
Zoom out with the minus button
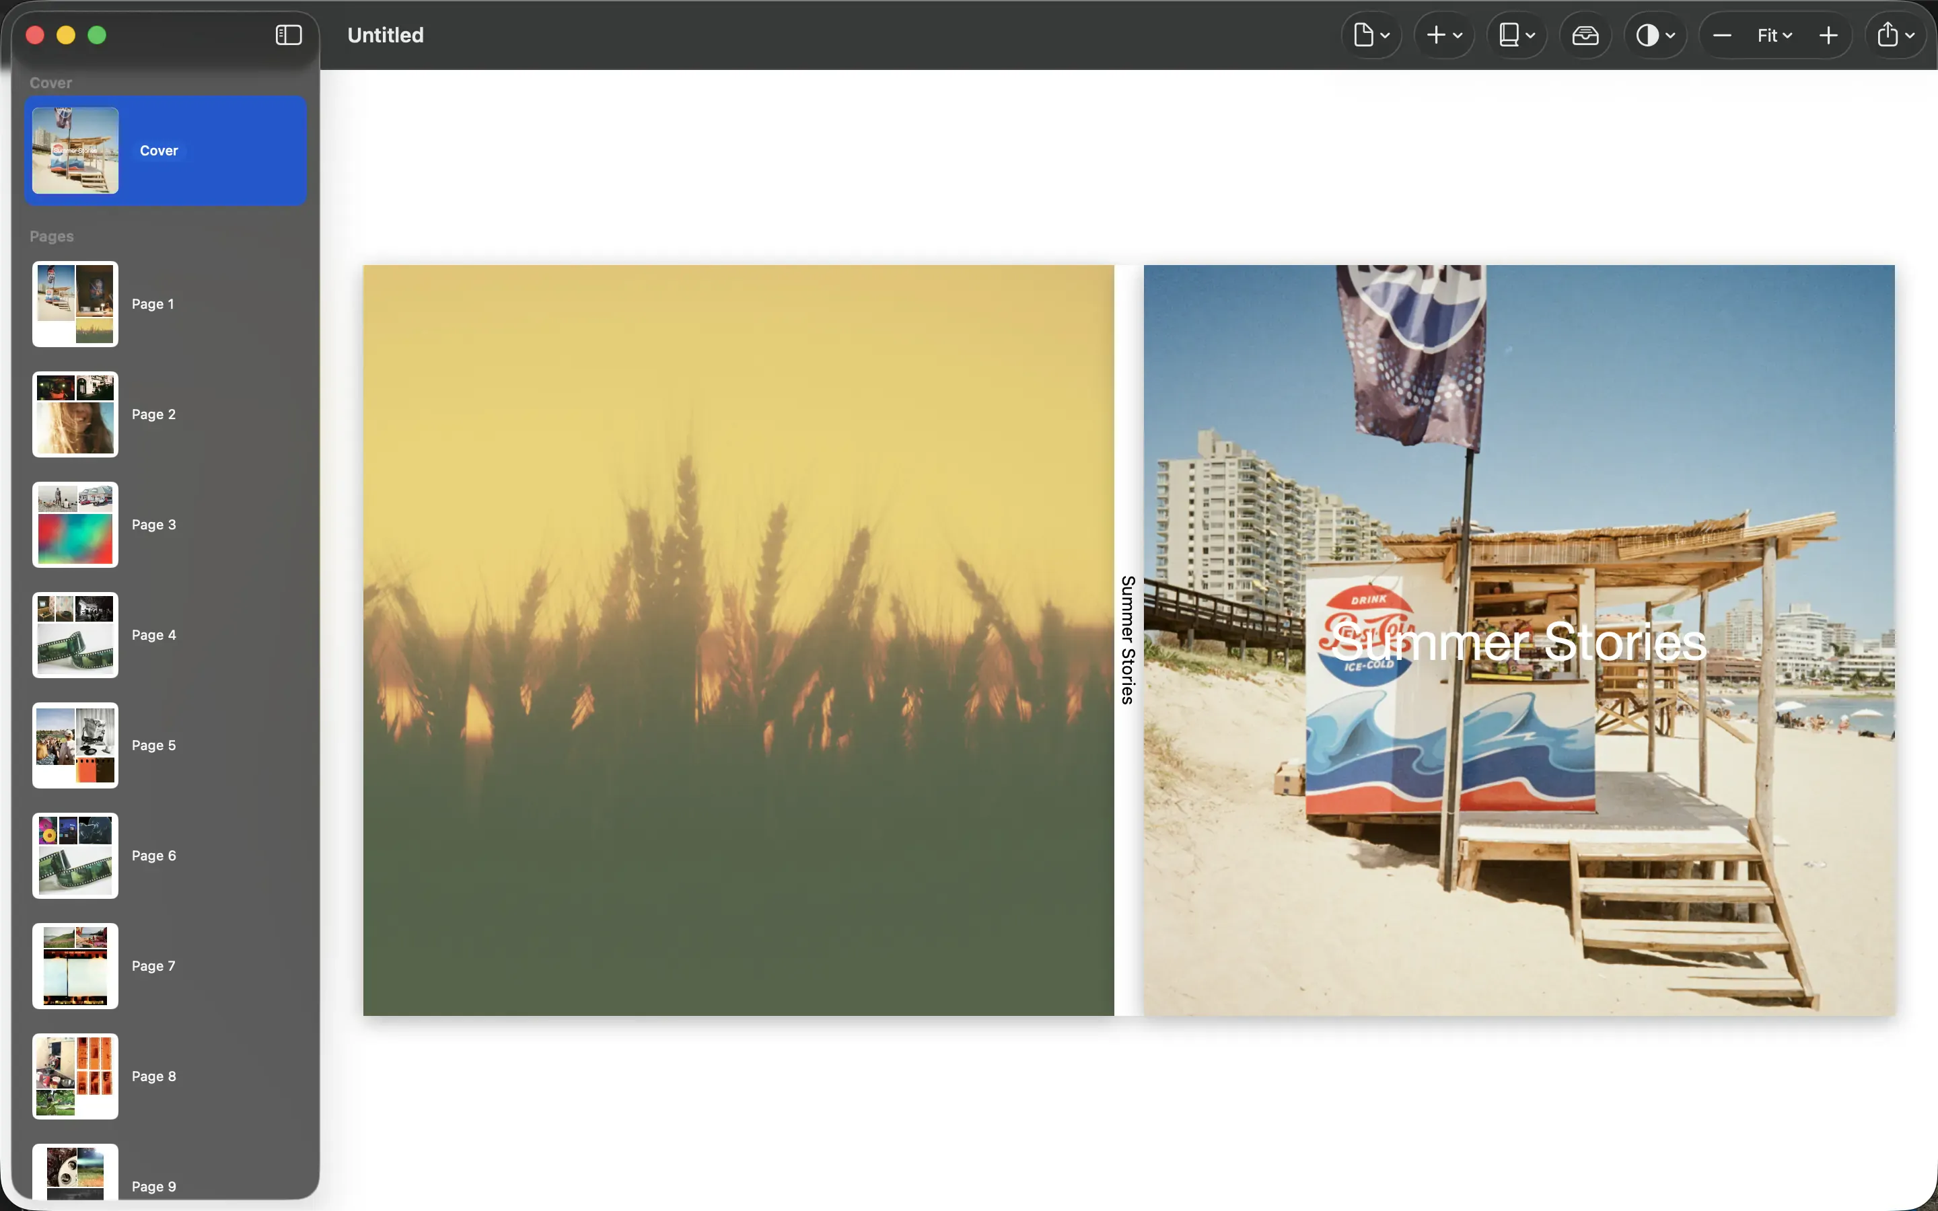coord(1722,35)
